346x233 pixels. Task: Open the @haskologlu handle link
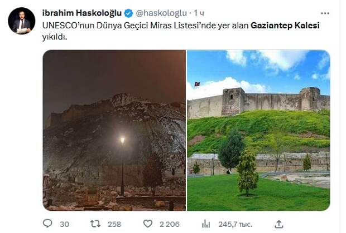161,13
